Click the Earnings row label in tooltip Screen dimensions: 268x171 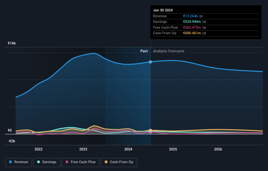click(x=160, y=22)
